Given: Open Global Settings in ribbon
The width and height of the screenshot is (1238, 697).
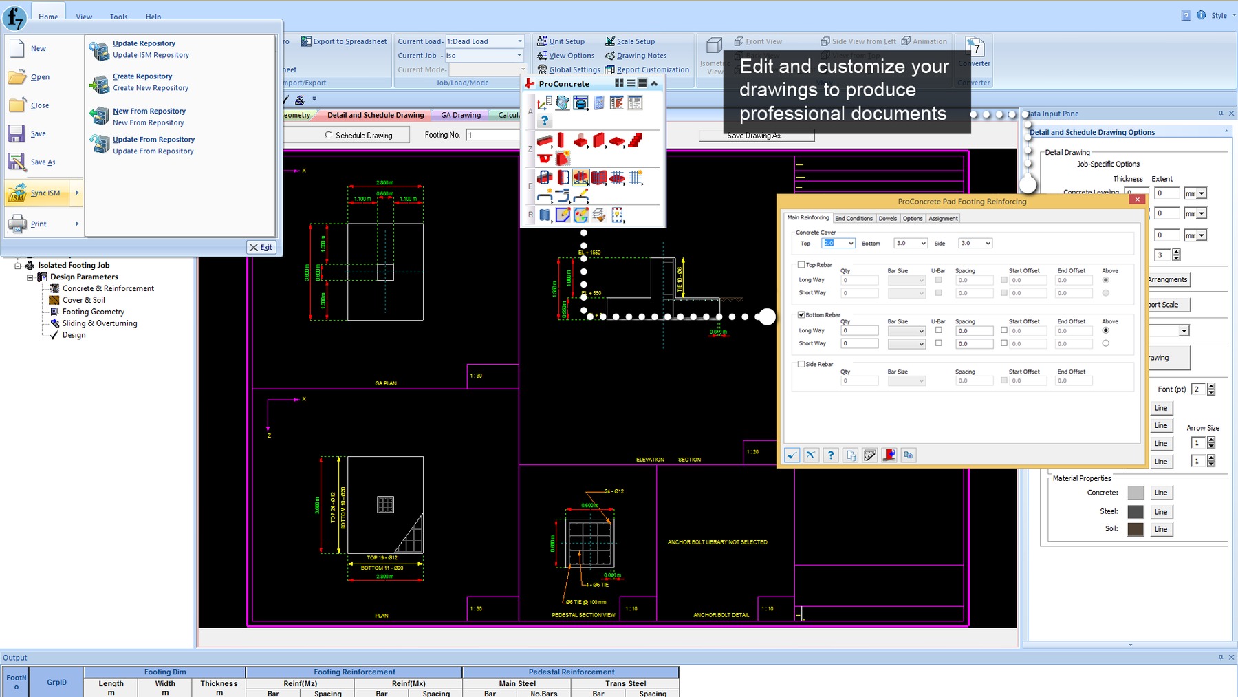Looking at the screenshot, I should [x=569, y=69].
